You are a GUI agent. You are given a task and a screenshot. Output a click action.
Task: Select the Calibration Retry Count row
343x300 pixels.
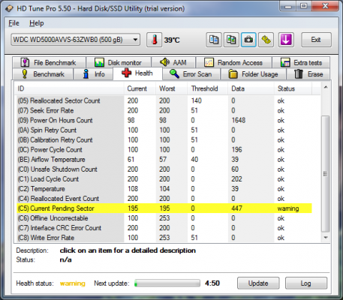(x=164, y=139)
